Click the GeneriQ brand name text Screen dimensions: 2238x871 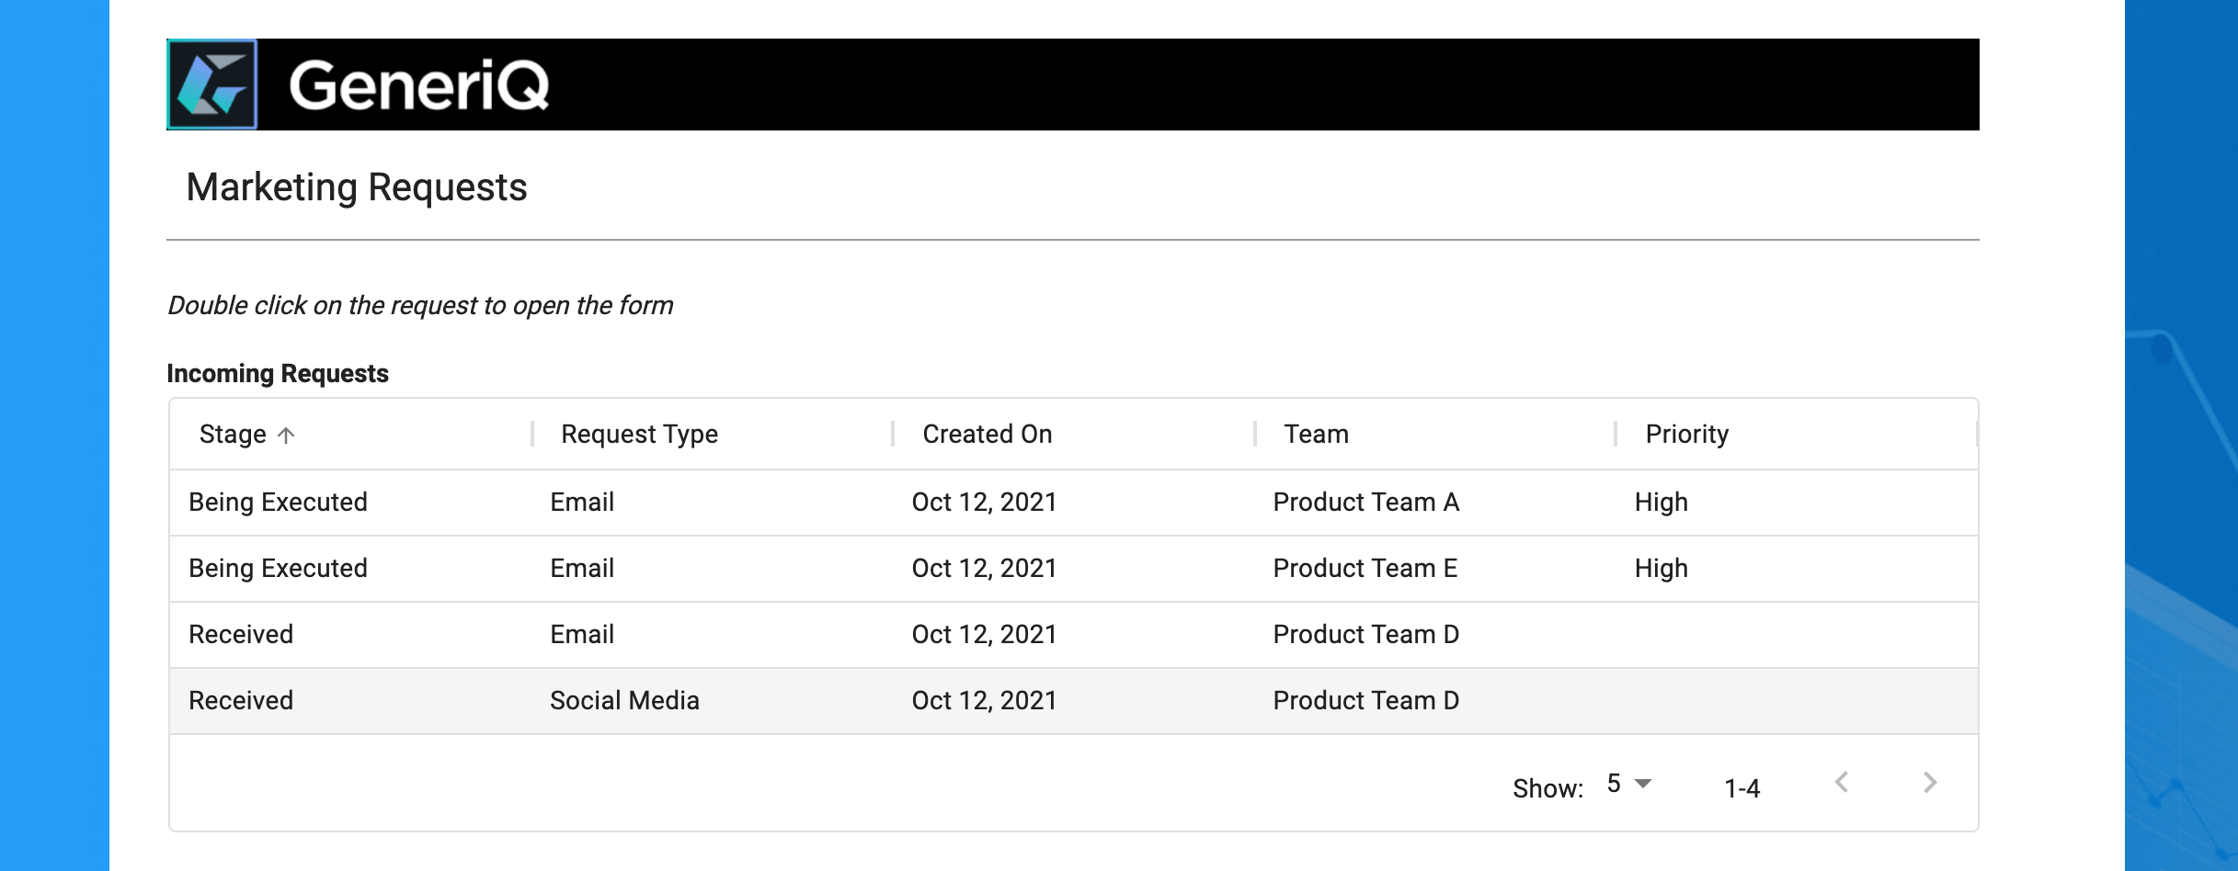419,85
